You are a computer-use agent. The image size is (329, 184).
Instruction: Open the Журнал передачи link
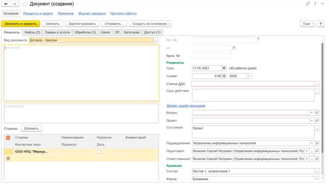coord(92,14)
